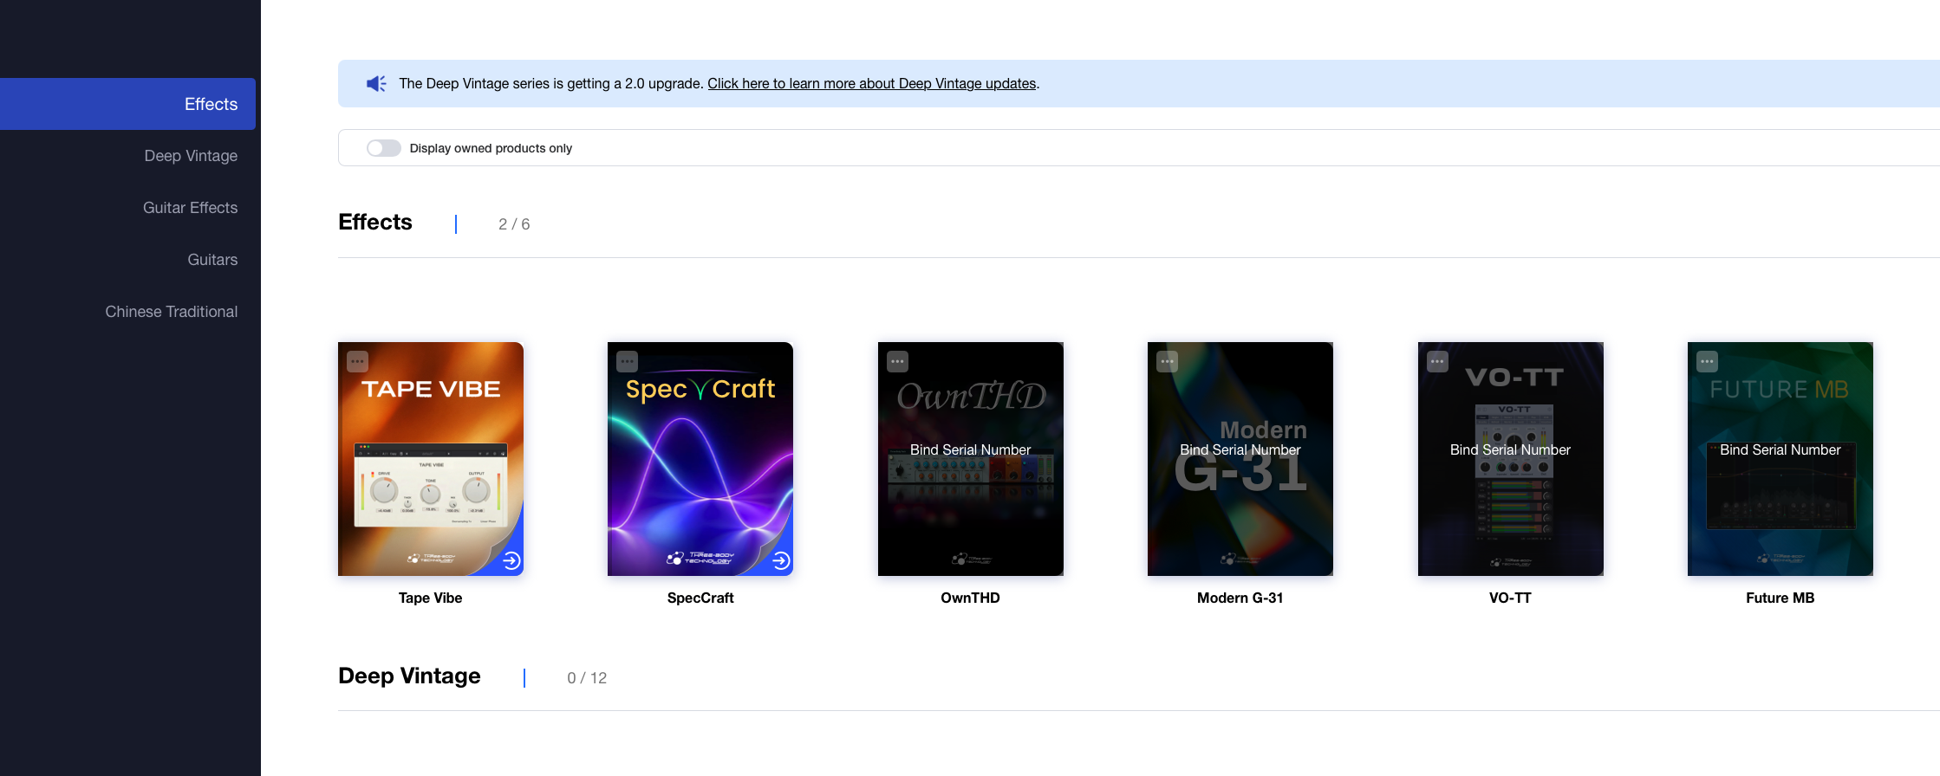This screenshot has width=1940, height=776.
Task: Bind Serial Number for Future MB
Action: 1780,449
